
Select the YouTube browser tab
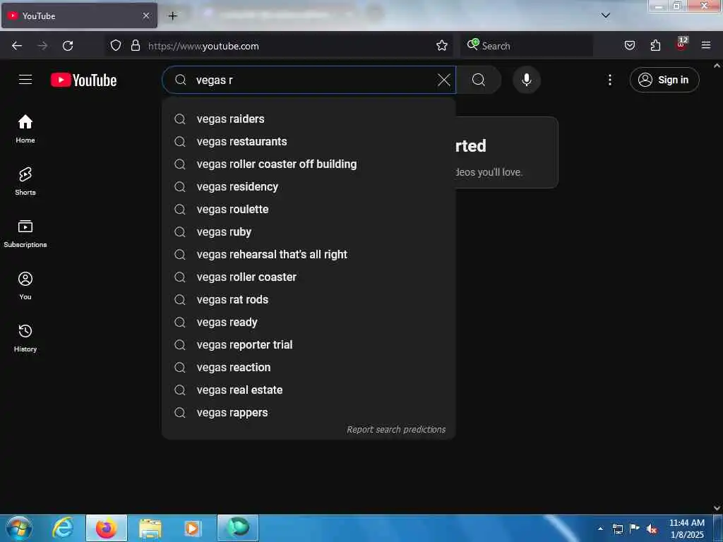(x=79, y=16)
